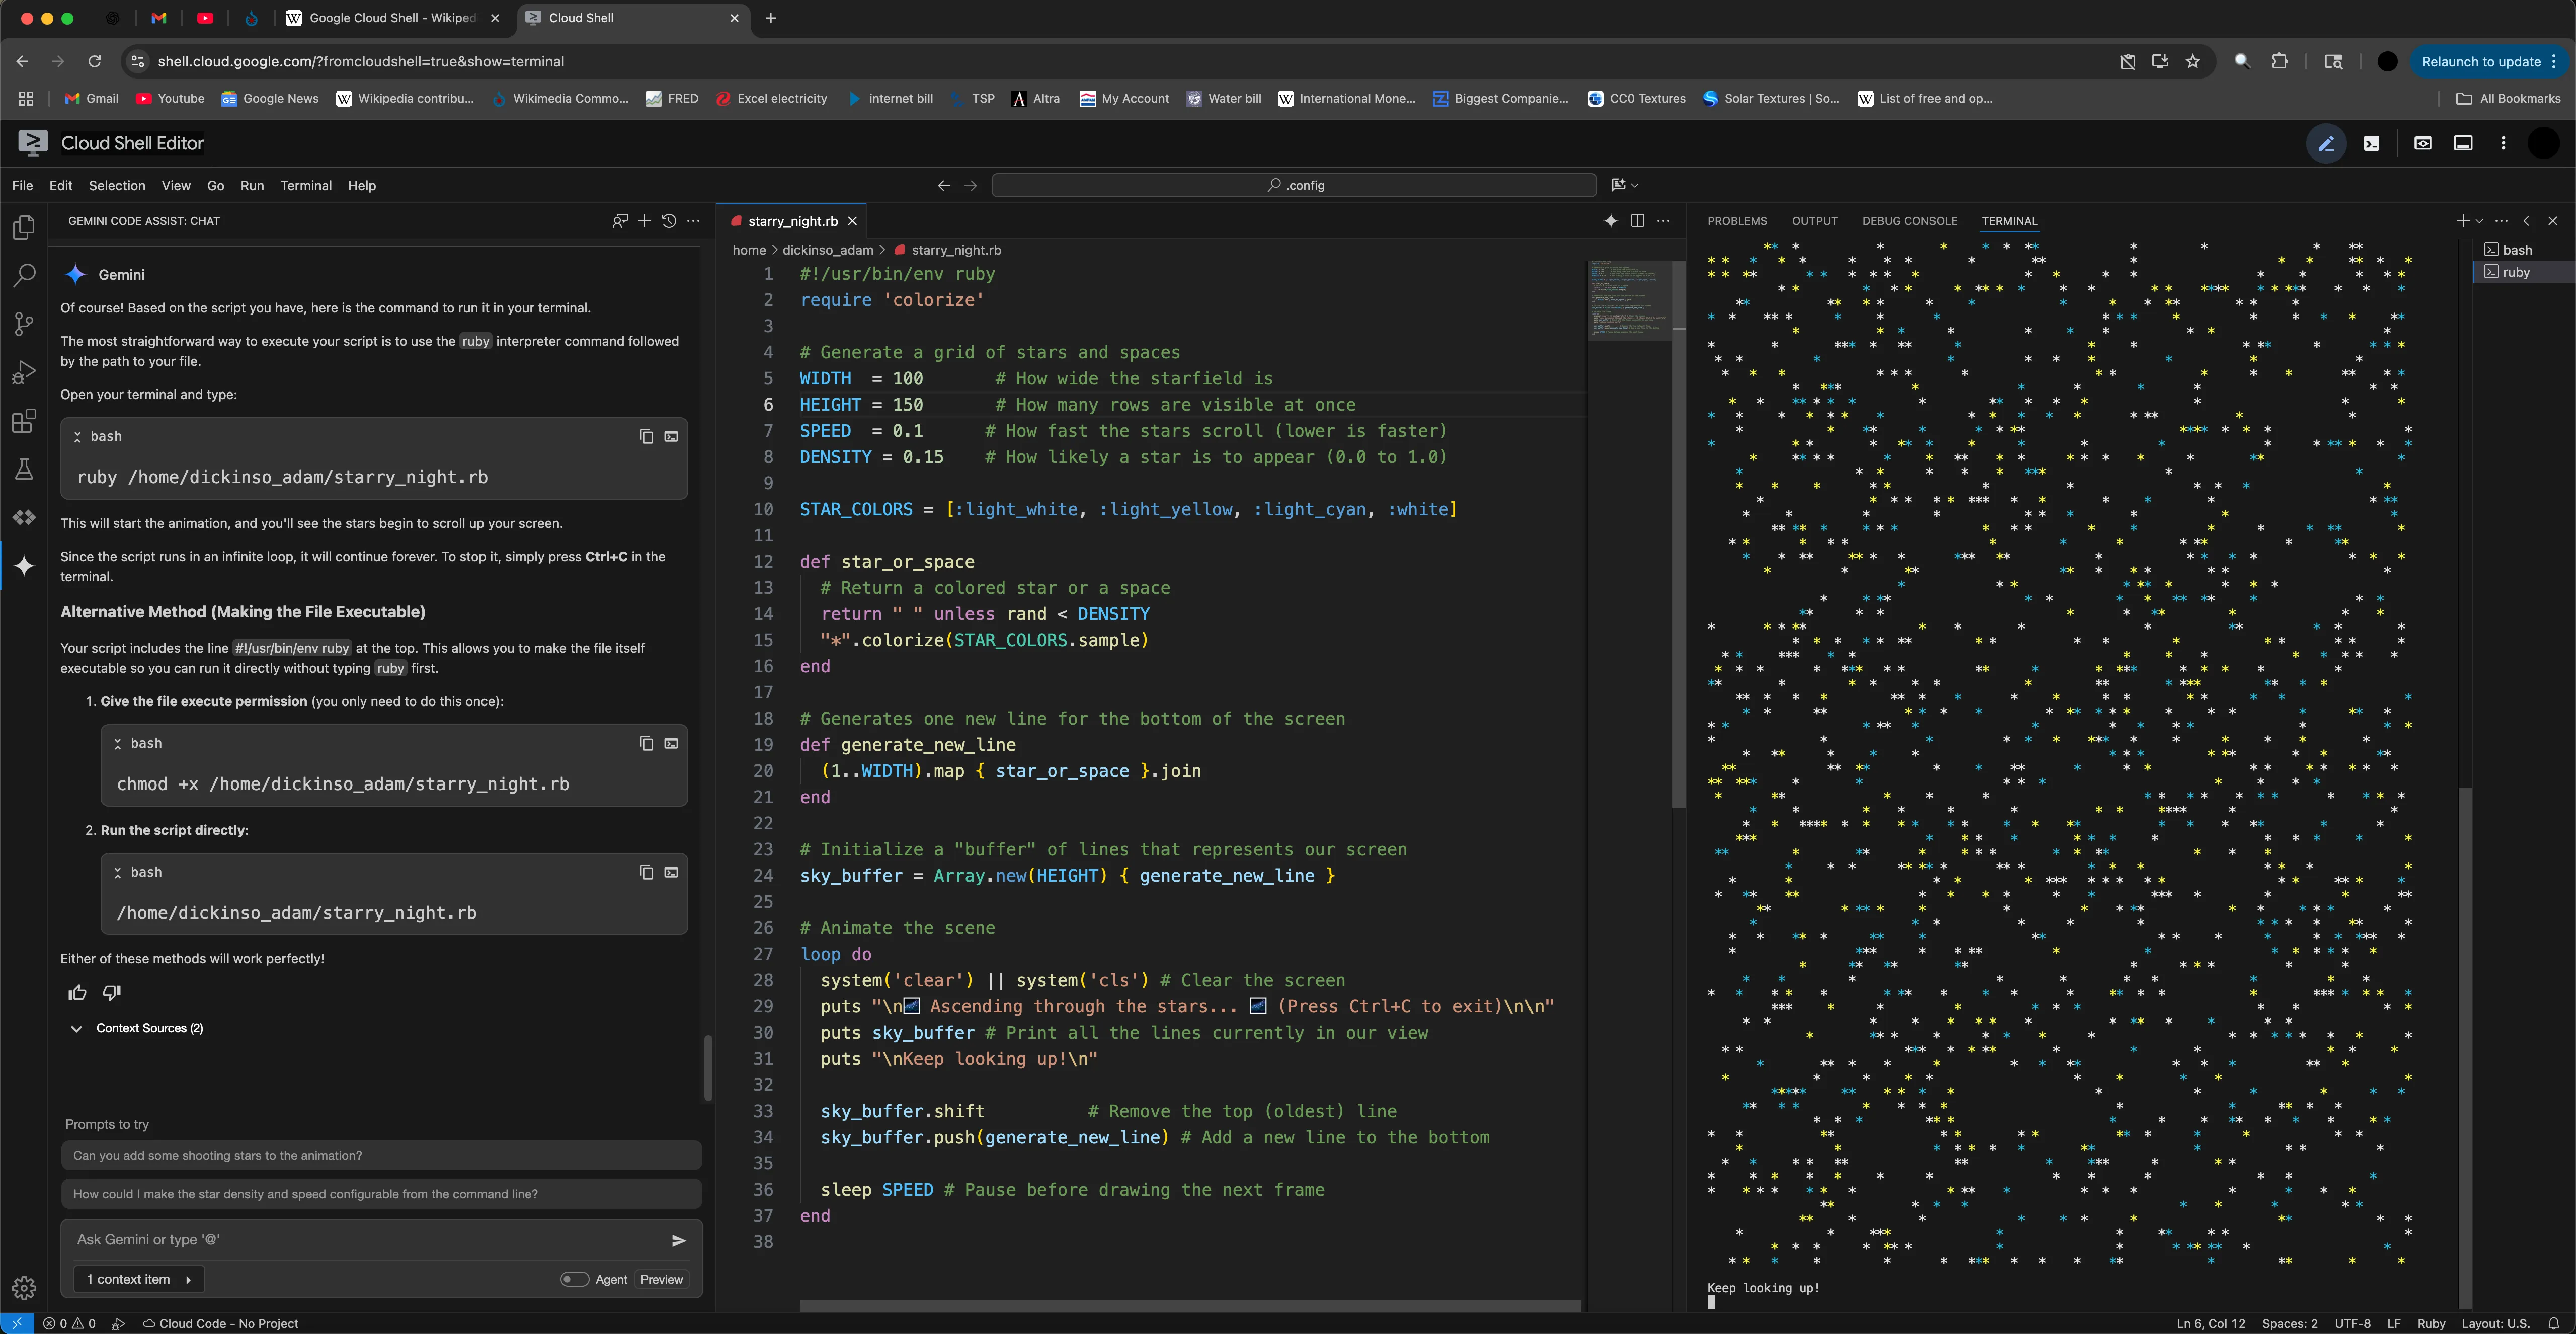Open new terminal dropdown arrow
The image size is (2576, 1334).
pyautogui.click(x=2479, y=221)
